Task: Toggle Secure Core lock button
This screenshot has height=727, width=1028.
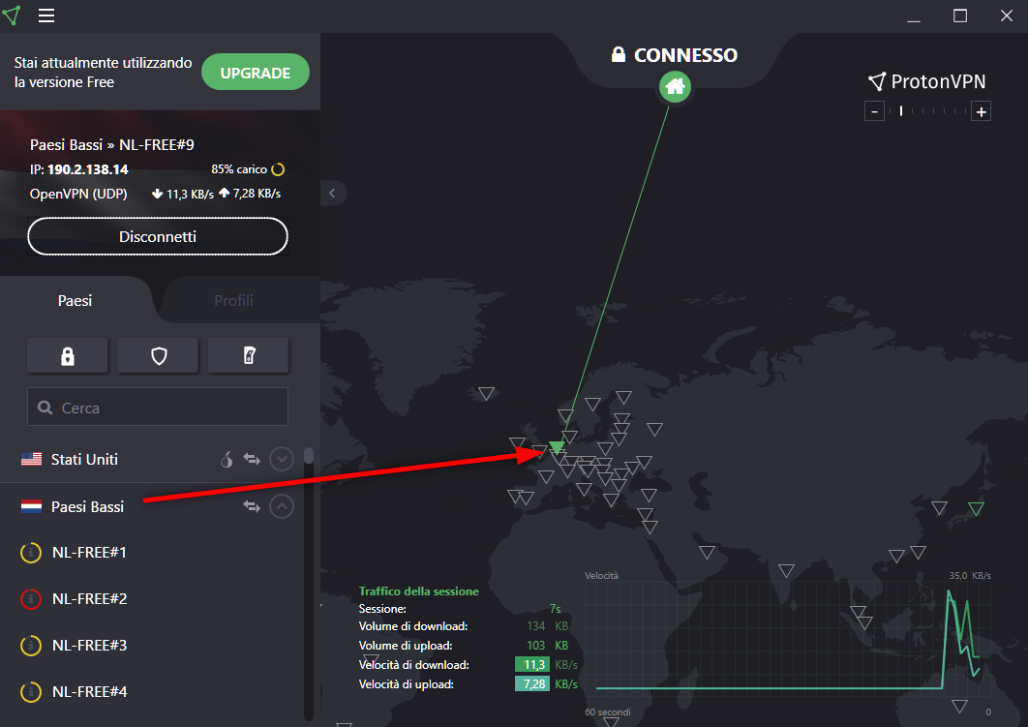Action: click(x=68, y=355)
